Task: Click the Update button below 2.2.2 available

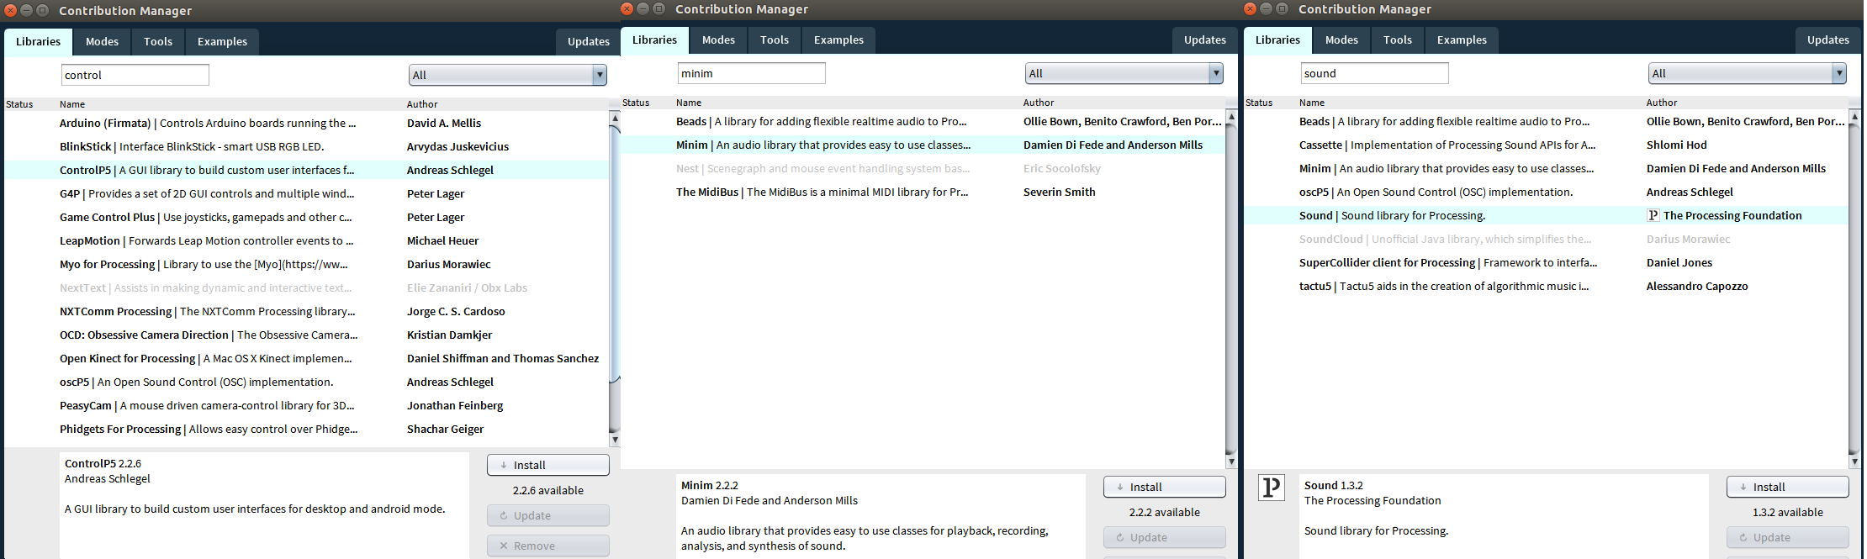Action: click(x=1165, y=537)
